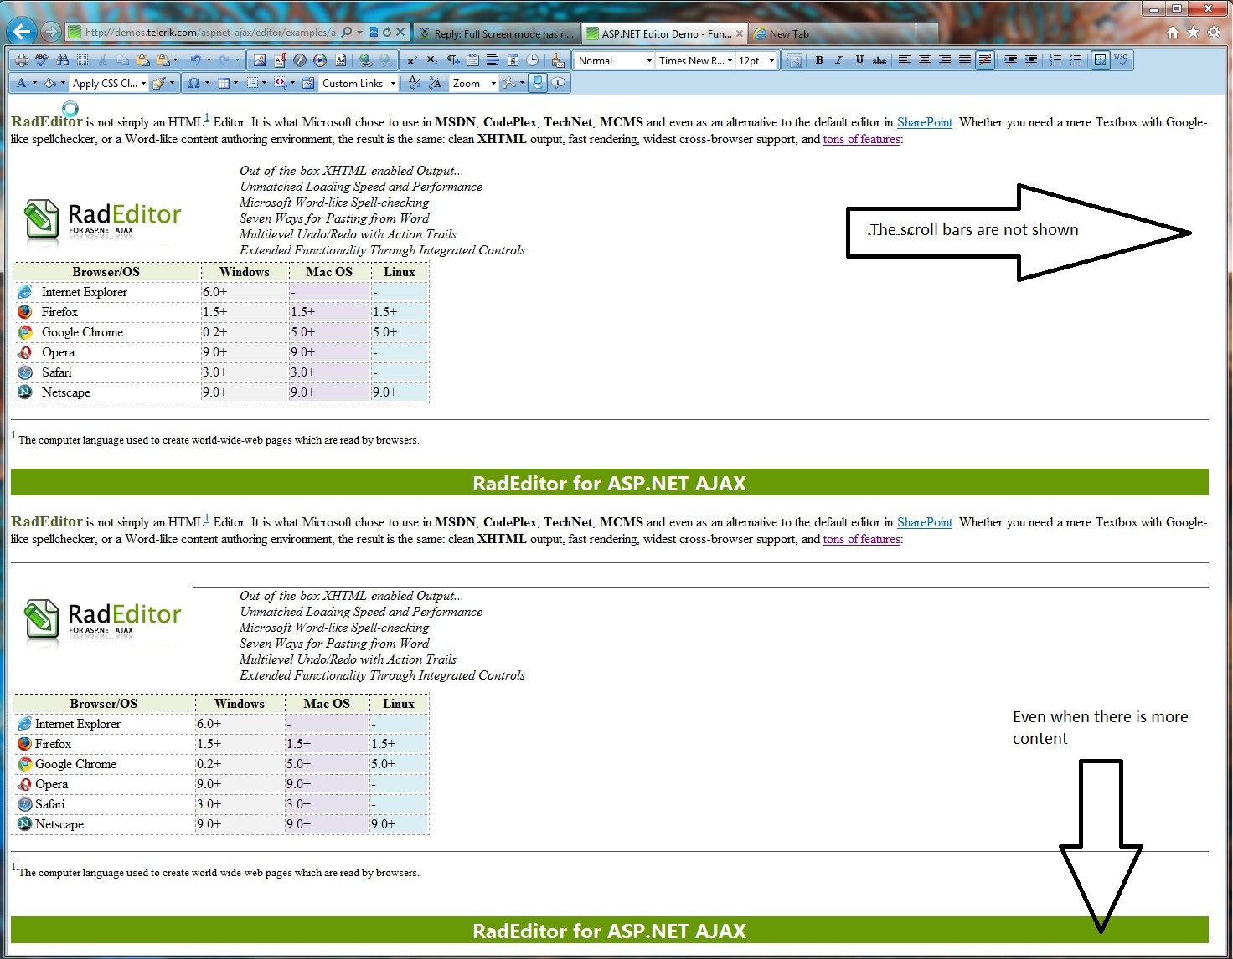Open the Hyperlink Manager icon
The width and height of the screenshot is (1233, 959).
point(365,60)
